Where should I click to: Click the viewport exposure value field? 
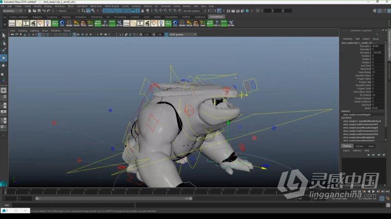pyautogui.click(x=147, y=35)
